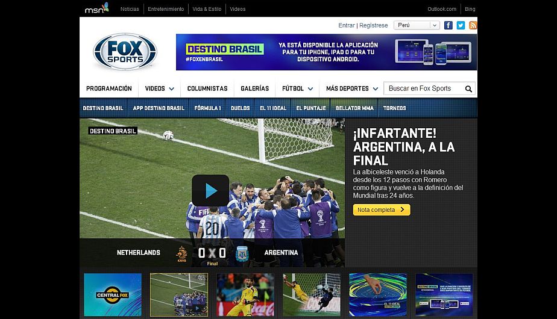Open the COLUMNISTAS section

tap(207, 88)
